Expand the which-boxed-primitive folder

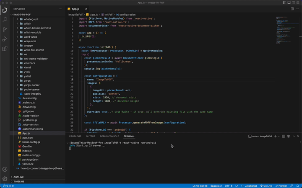pyautogui.click(x=38, y=28)
